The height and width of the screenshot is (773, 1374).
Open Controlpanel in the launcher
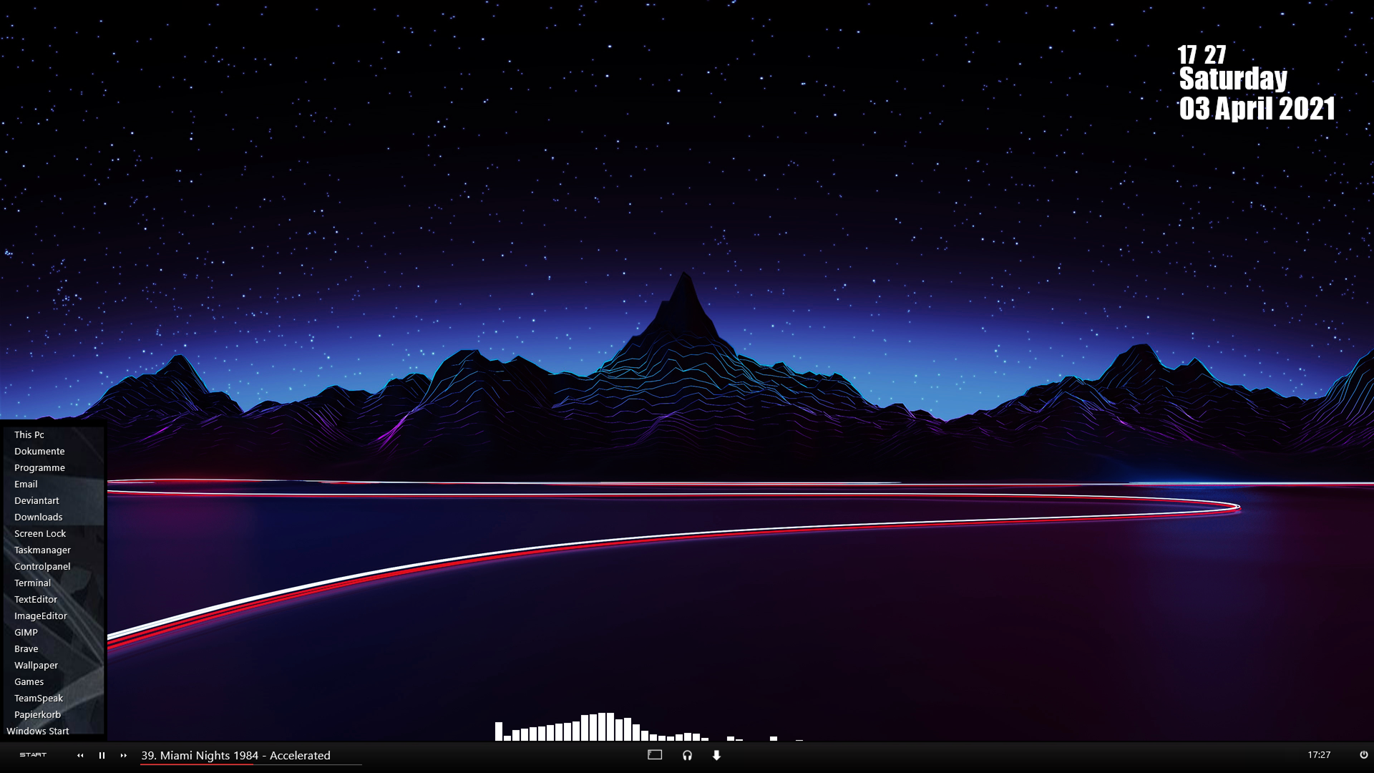click(x=42, y=566)
